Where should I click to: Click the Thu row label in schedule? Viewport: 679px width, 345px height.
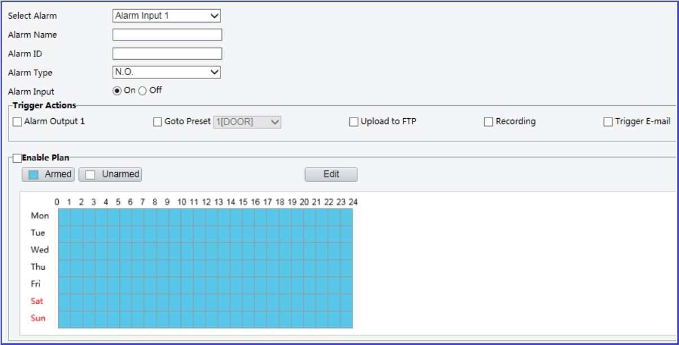pyautogui.click(x=38, y=267)
